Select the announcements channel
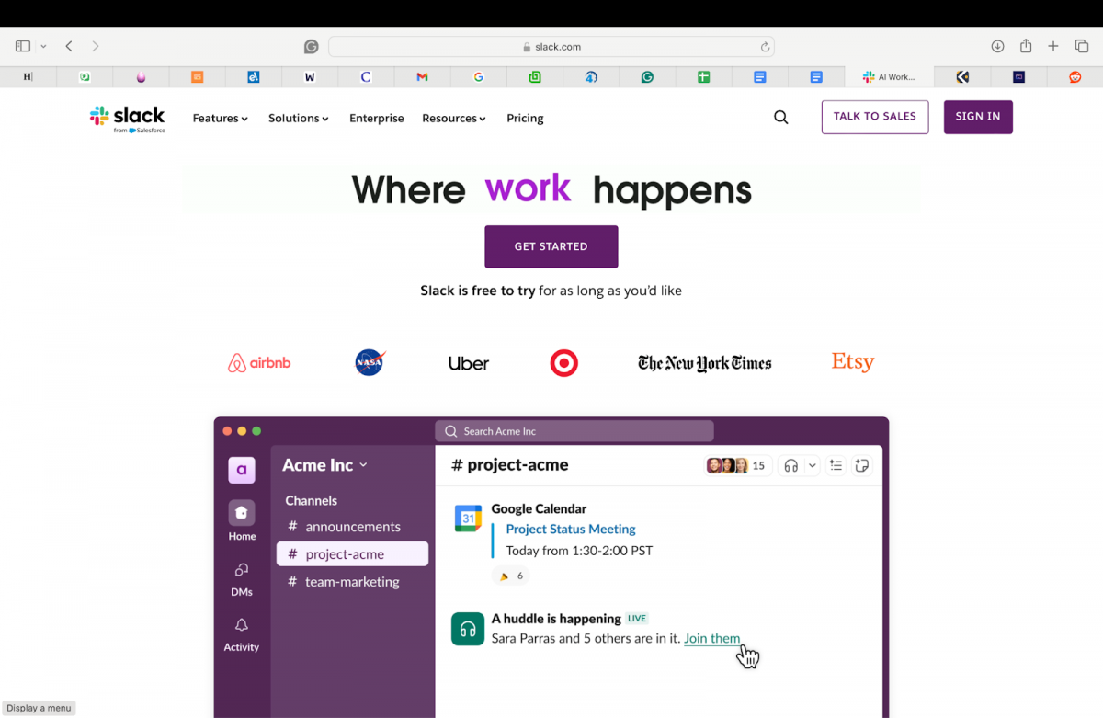 pos(353,527)
